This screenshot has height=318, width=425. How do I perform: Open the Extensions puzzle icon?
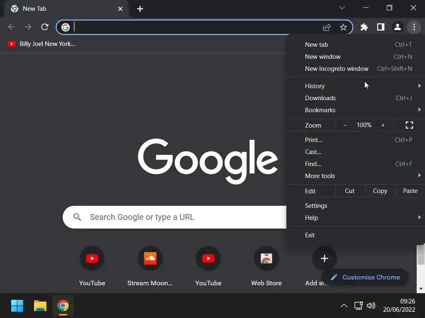tap(364, 27)
